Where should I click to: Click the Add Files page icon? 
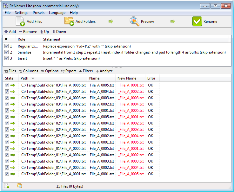point(20,21)
